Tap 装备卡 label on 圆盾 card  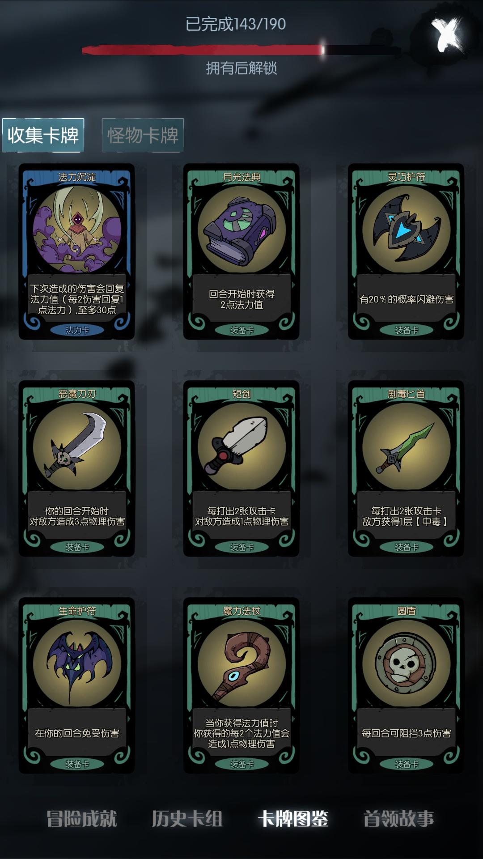tap(406, 764)
